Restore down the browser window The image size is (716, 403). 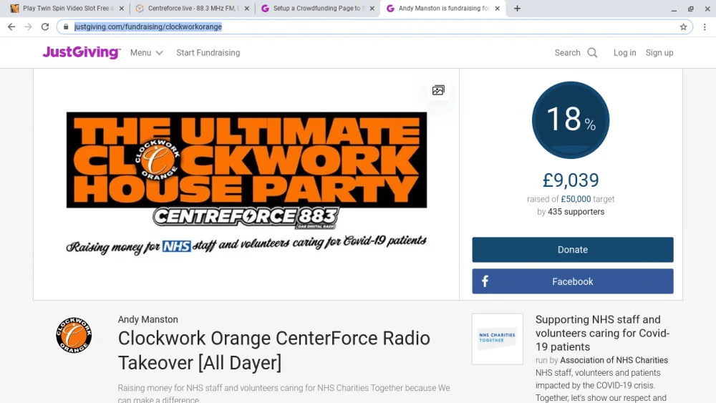pos(690,9)
